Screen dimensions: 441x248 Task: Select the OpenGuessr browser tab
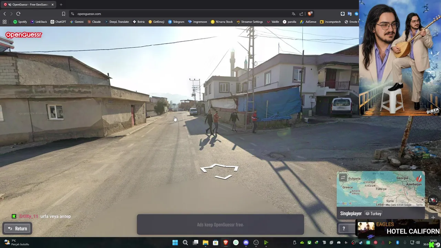coord(28,4)
